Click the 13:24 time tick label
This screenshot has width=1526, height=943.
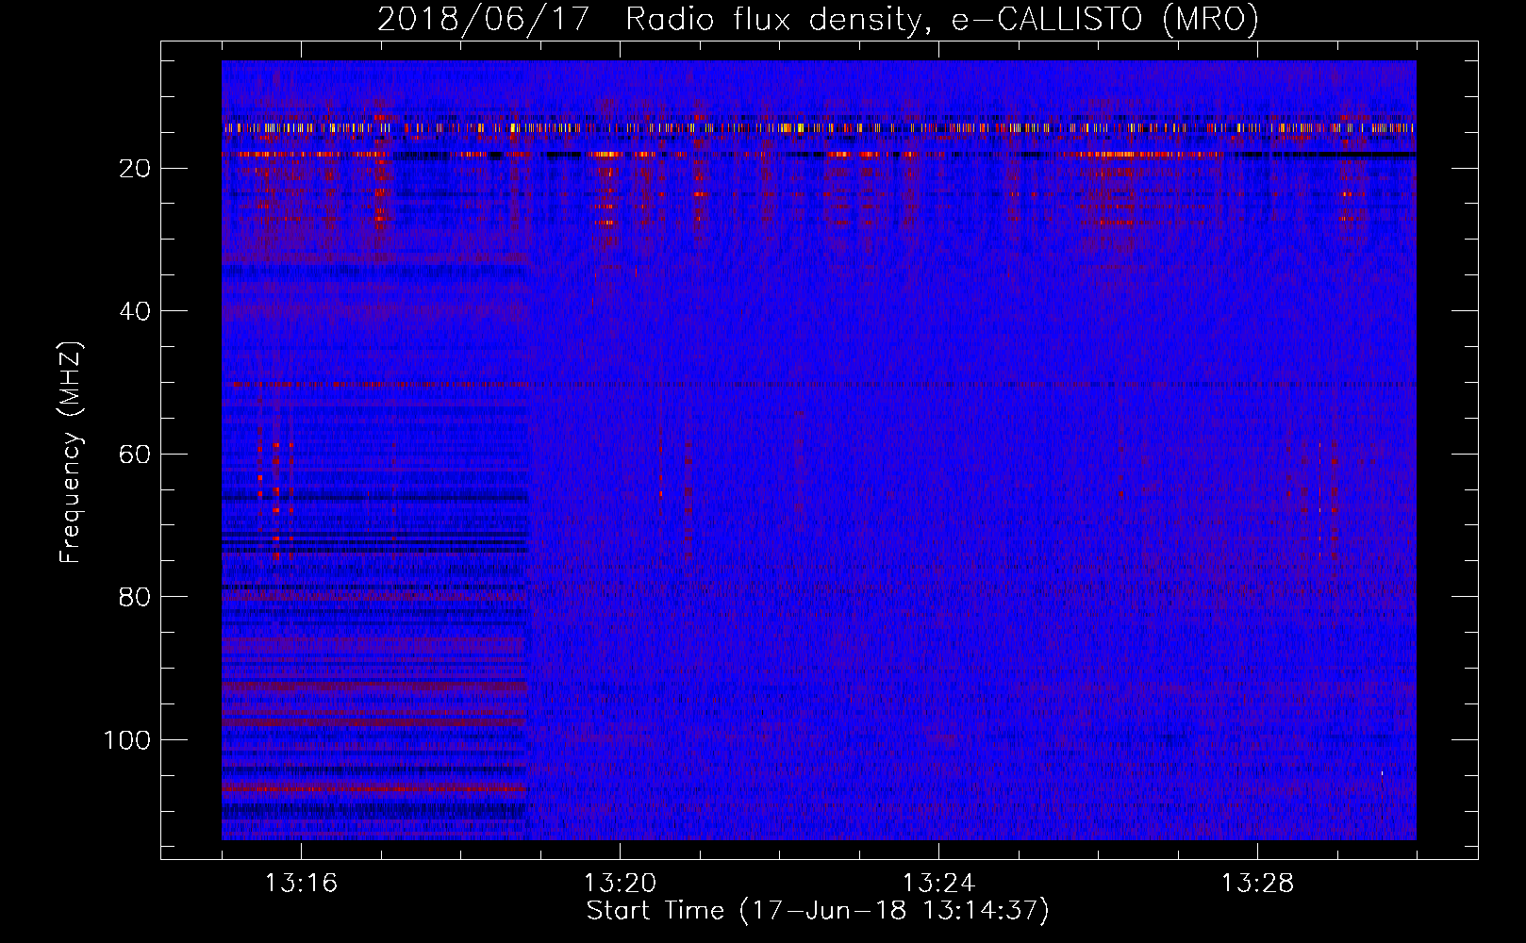coord(938,884)
